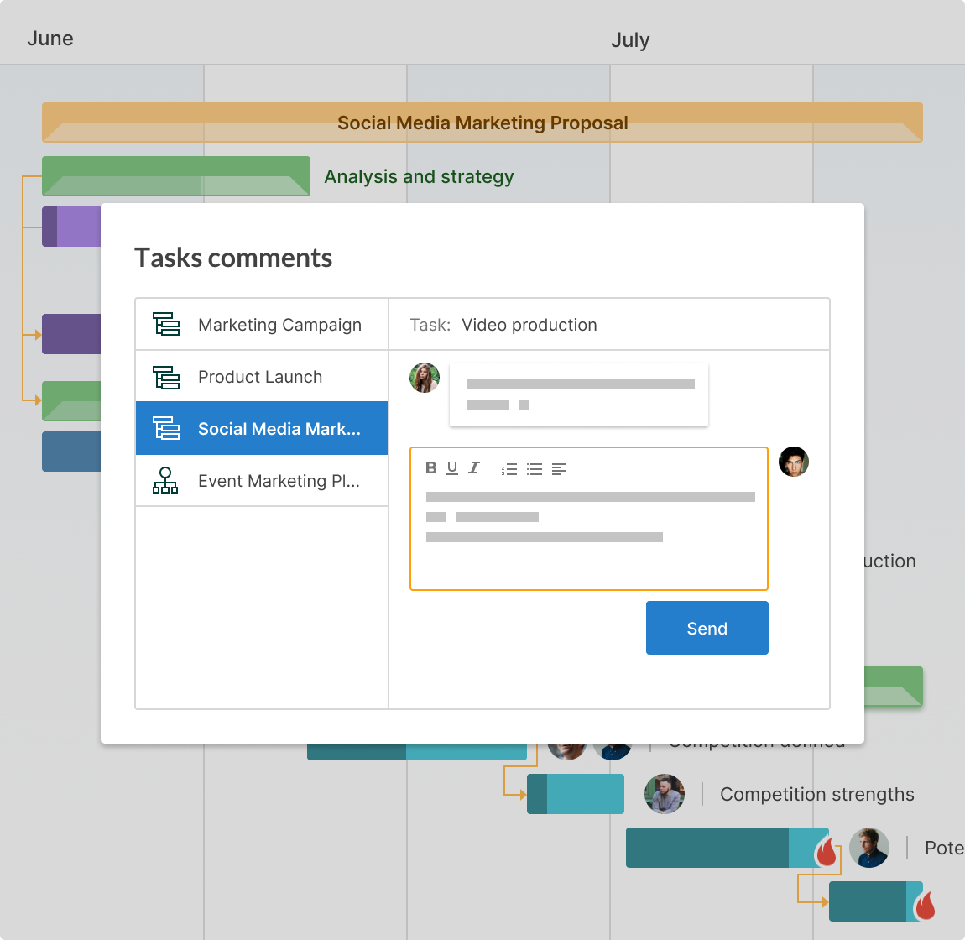Apply italic formatting in comment editor
This screenshot has height=940, width=965.
(x=474, y=467)
